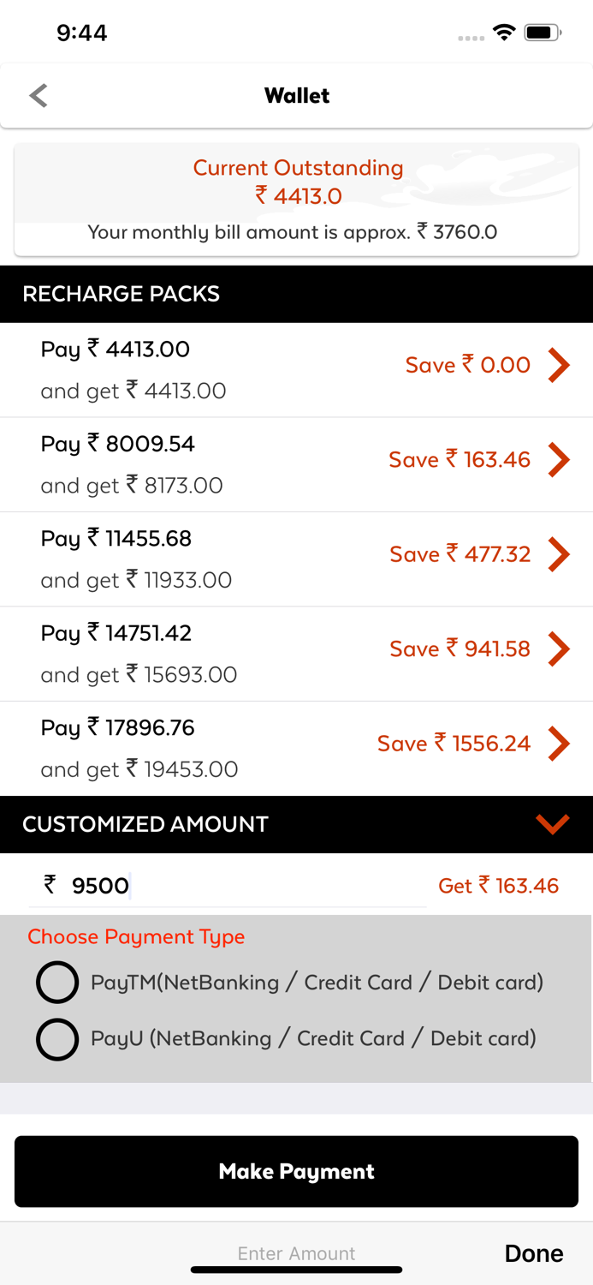Select the PayTM payment radio button

point(57,983)
